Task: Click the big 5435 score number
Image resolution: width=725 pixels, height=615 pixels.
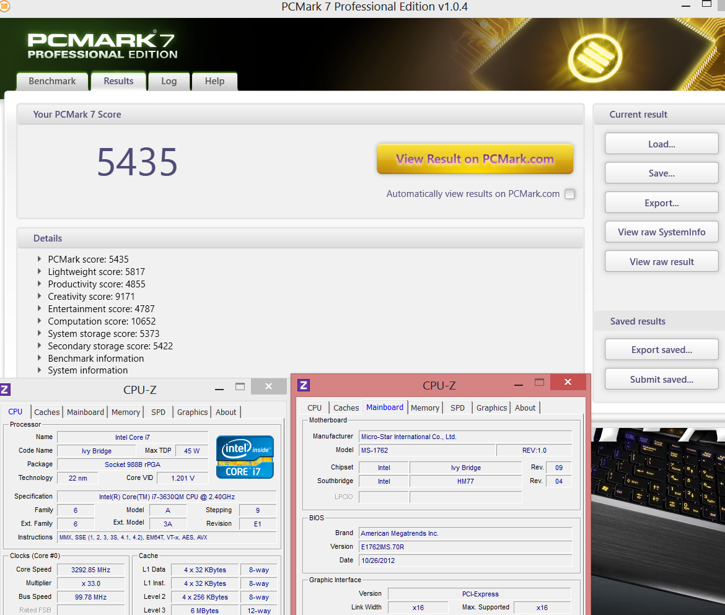Action: (138, 162)
